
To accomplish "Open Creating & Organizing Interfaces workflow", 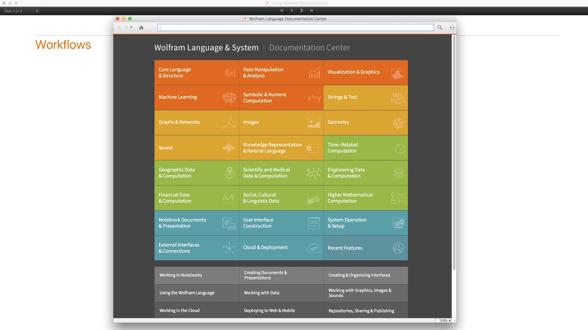I will (366, 275).
